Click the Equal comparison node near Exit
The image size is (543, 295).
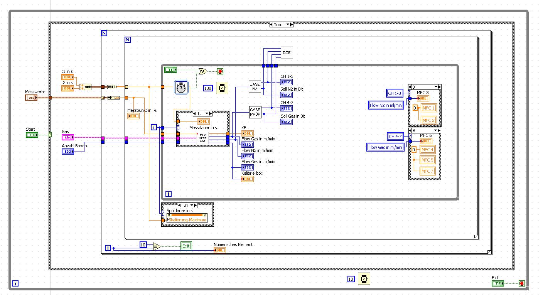pyautogui.click(x=157, y=246)
